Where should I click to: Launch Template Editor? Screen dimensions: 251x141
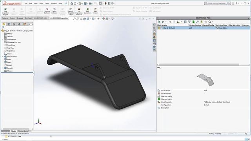(x=71, y=12)
